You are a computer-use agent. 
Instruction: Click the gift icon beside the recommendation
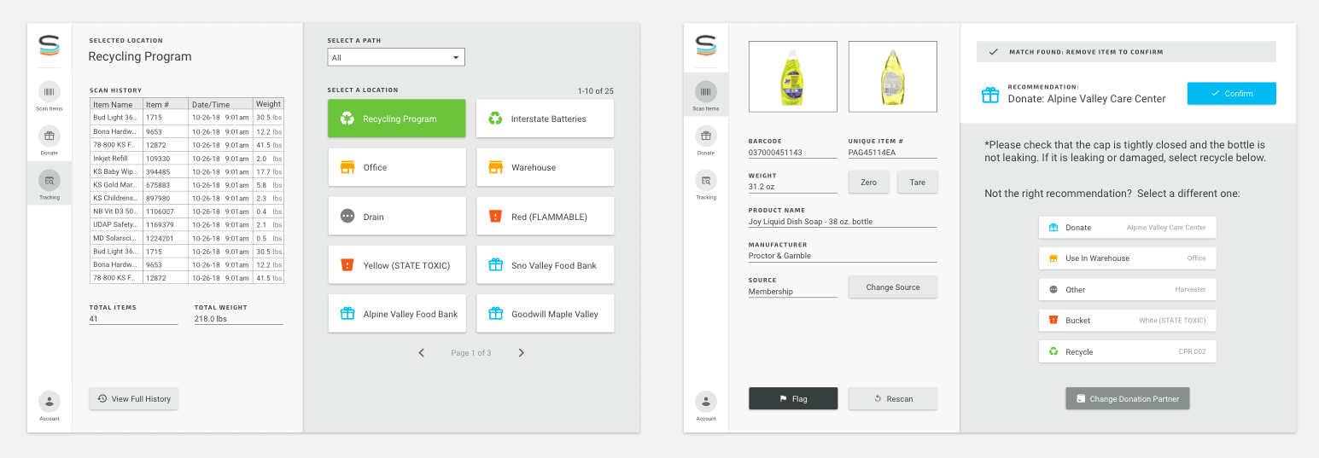coord(990,95)
